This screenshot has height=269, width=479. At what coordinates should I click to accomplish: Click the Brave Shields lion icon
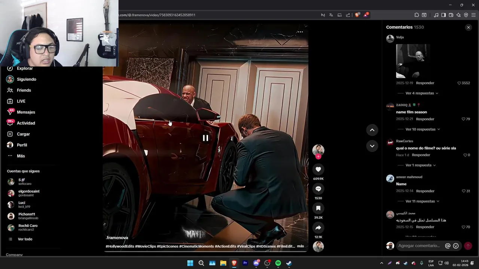(x=357, y=15)
